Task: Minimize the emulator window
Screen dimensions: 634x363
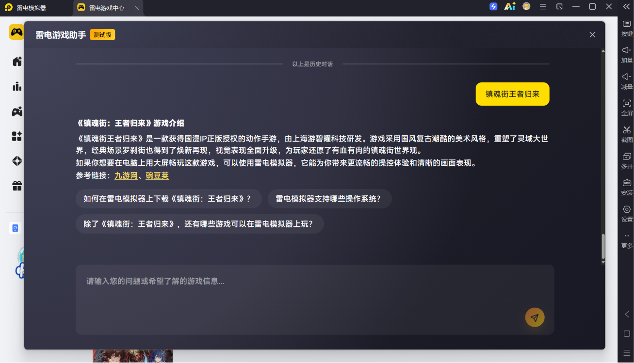Action: pyautogui.click(x=576, y=6)
